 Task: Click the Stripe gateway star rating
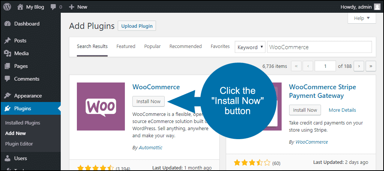tap(252, 163)
